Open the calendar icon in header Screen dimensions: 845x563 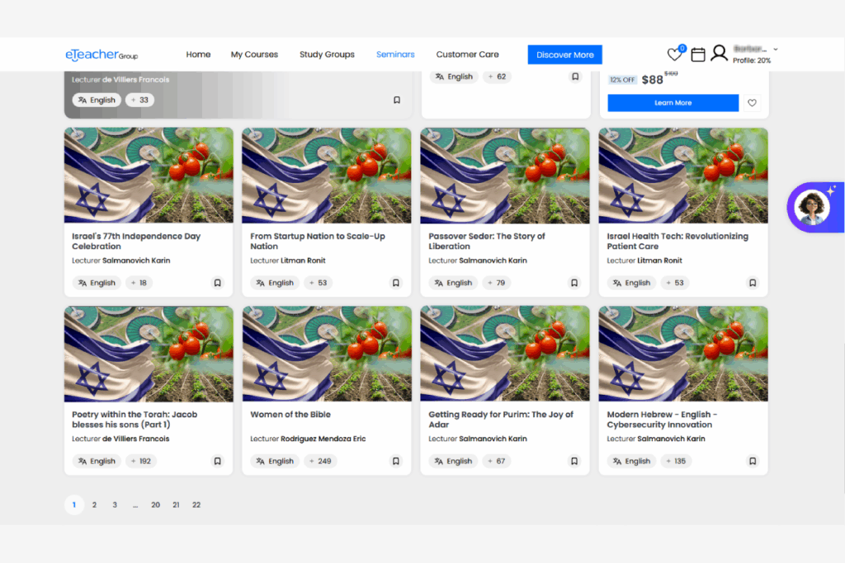tap(698, 54)
